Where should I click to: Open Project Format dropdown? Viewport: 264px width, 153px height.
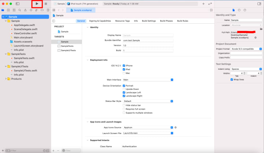coord(246,49)
